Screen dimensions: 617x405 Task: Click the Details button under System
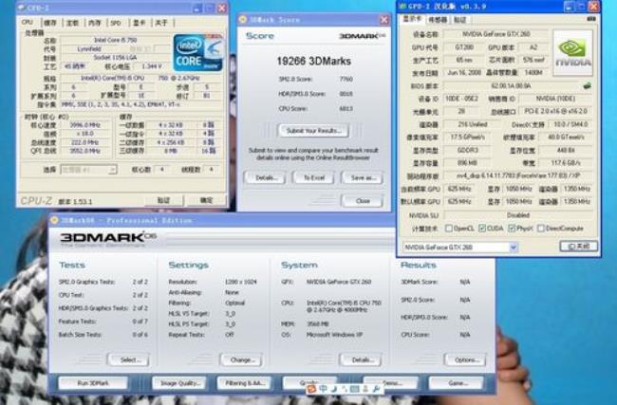coord(361,359)
